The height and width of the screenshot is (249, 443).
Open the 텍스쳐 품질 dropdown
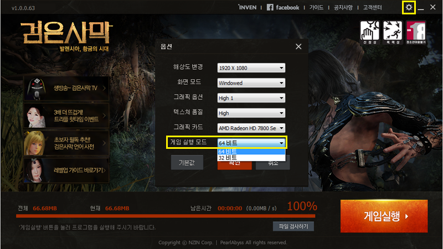tap(251, 113)
